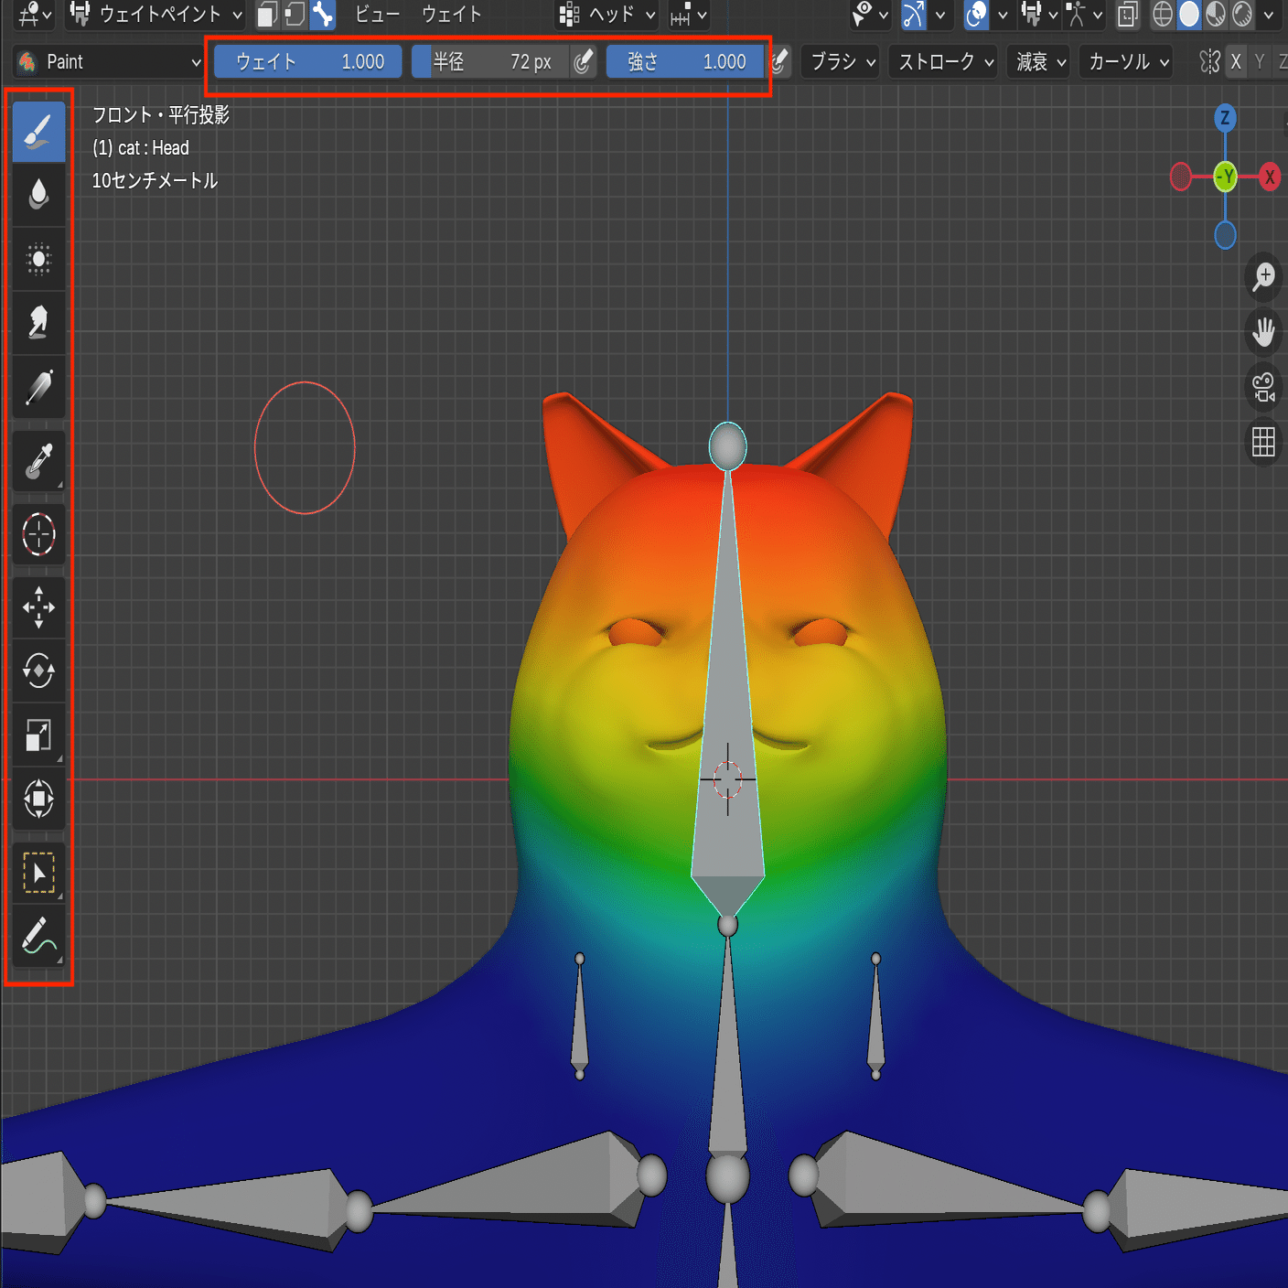The height and width of the screenshot is (1288, 1288).
Task: Open the Paint brush selector dropdown
Action: tap(109, 61)
